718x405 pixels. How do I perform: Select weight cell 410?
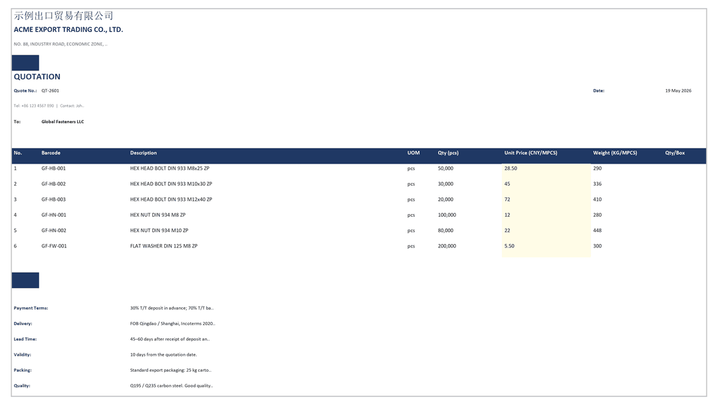[597, 200]
